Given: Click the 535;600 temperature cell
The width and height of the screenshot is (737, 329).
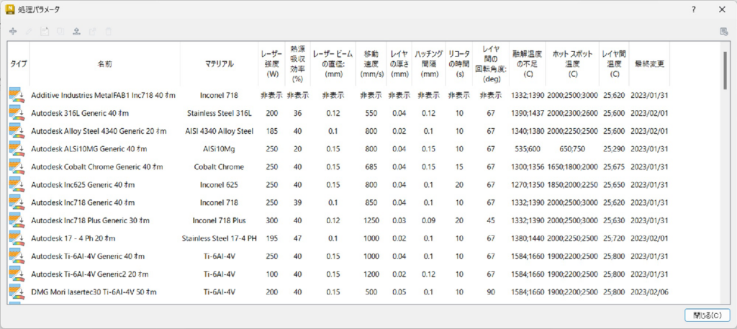Looking at the screenshot, I should click(x=528, y=149).
